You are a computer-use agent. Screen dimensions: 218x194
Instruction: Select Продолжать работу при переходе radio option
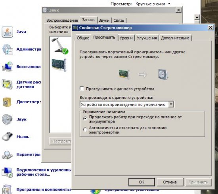(x=85, y=119)
